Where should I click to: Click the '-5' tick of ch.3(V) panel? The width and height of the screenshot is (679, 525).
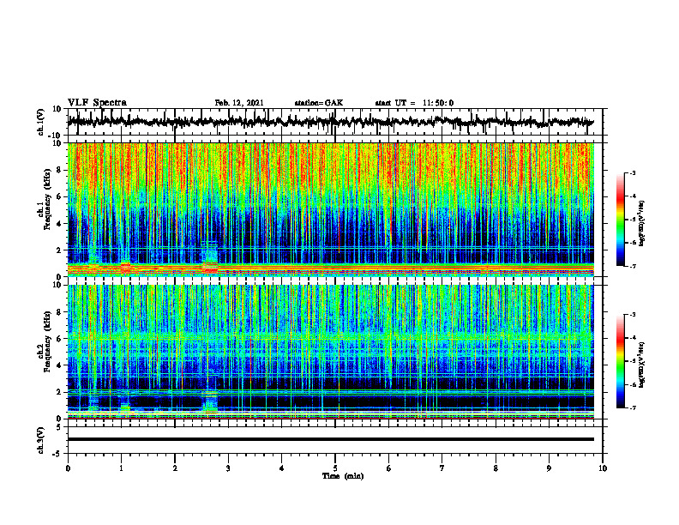coord(57,454)
